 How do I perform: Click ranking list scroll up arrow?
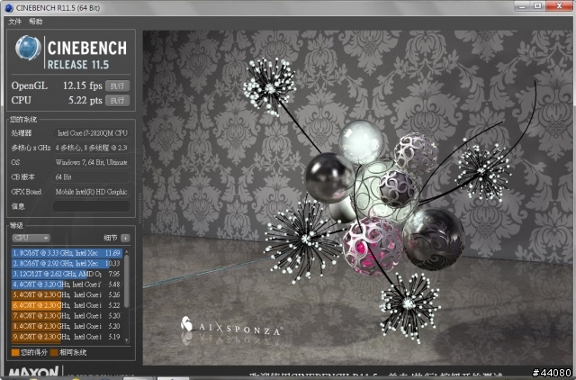[x=127, y=252]
